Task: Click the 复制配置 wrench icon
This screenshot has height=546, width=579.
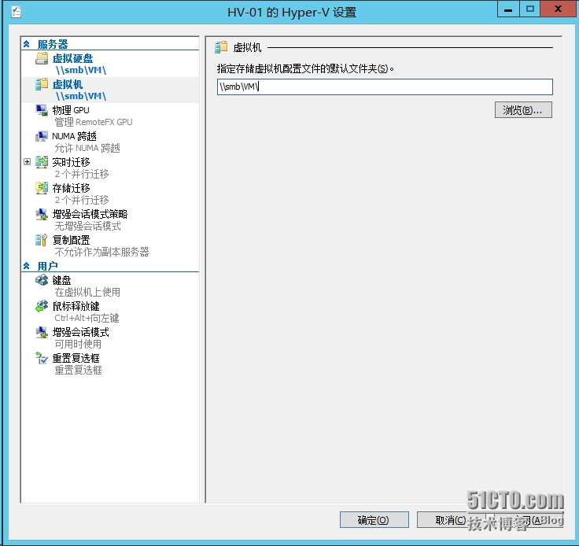Action: [x=42, y=240]
